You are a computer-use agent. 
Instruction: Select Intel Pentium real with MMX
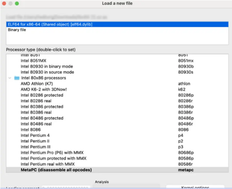[117, 164]
